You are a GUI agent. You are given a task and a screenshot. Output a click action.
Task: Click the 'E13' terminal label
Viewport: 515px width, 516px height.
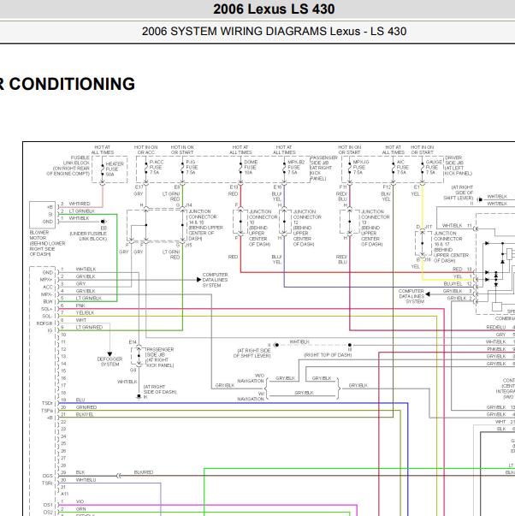click(234, 187)
